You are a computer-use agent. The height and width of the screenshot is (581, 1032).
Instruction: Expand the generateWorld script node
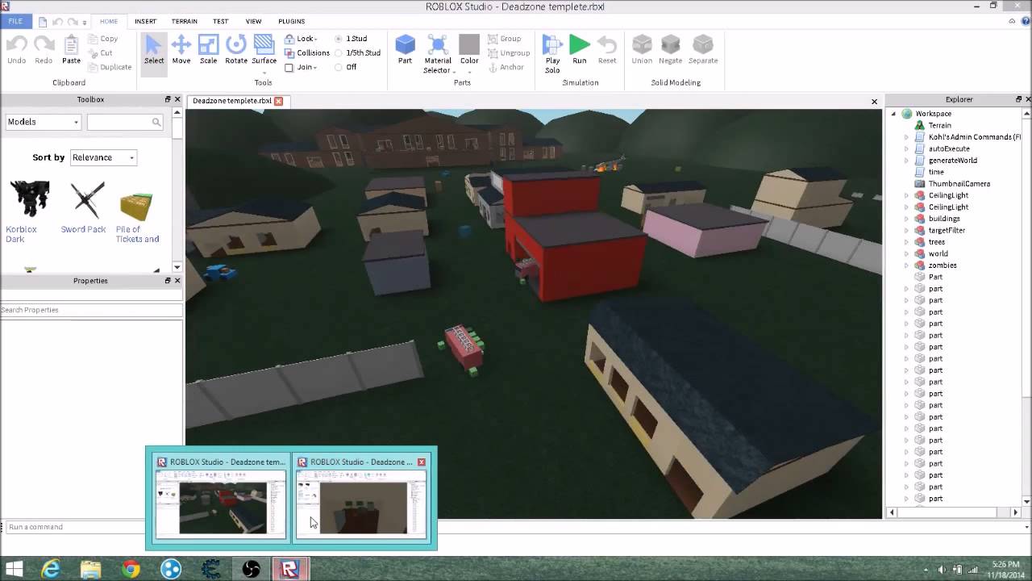point(906,161)
